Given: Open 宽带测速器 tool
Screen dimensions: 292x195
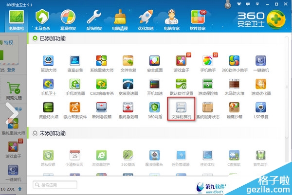Looking at the screenshot, I should point(128,87).
